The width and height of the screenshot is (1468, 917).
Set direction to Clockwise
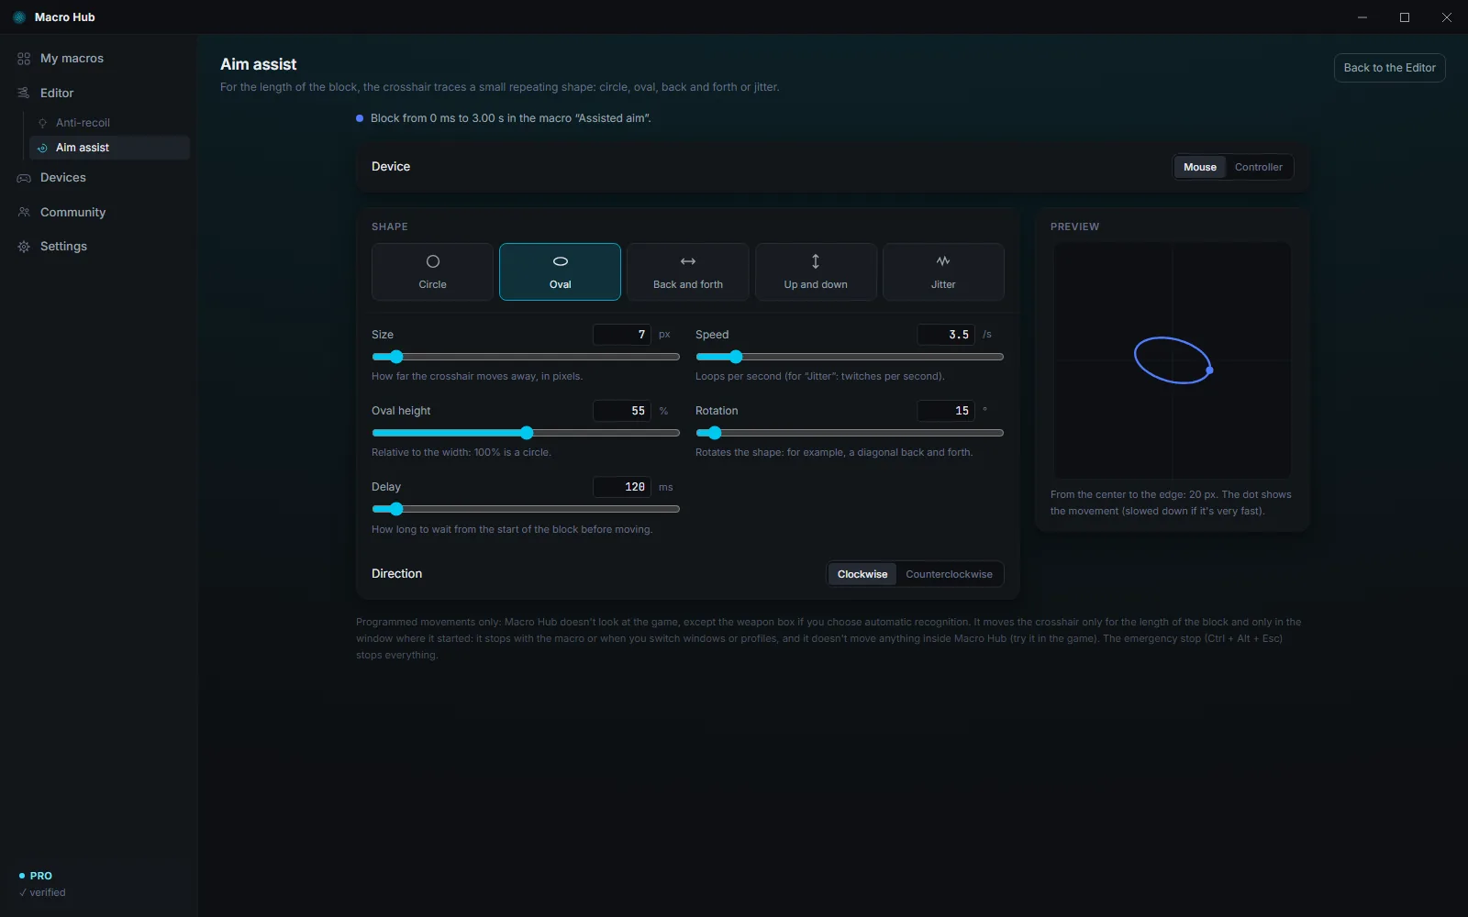(x=862, y=574)
